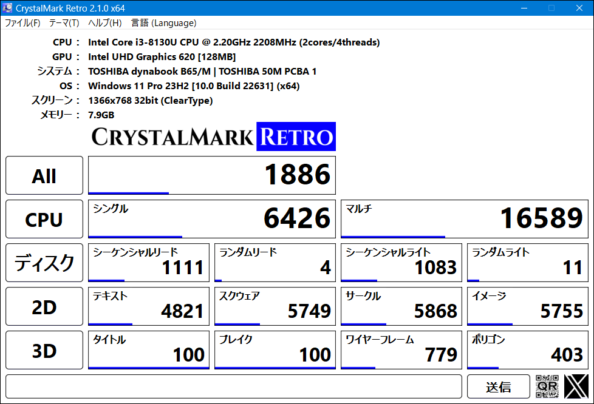Click the OS info Windows 11 Pro 23H2
594x404 pixels.
coord(194,86)
